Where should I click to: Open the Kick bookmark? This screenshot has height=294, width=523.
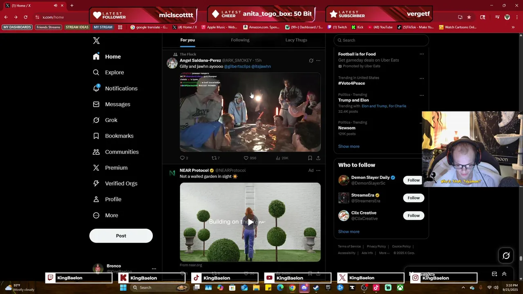[x=357, y=27]
